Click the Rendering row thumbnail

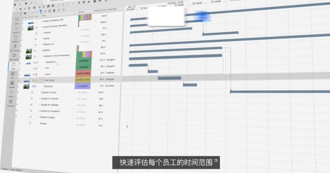27,86
